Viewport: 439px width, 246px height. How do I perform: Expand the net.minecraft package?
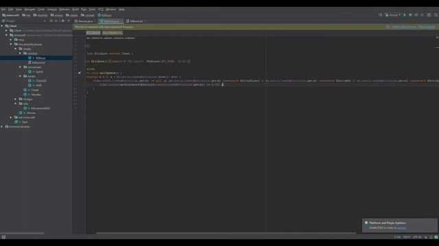[11, 118]
